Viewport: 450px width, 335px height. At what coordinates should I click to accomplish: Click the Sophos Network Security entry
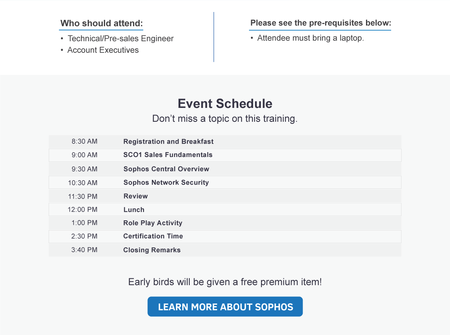coord(166,182)
